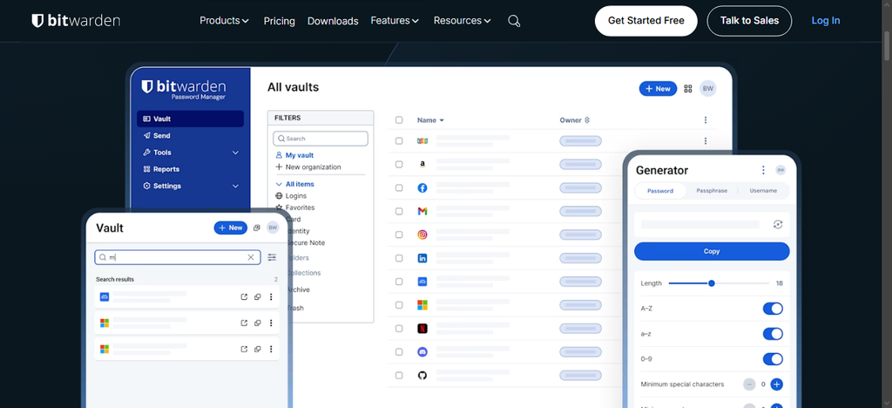Sort the vault list by Owner

[x=575, y=120]
